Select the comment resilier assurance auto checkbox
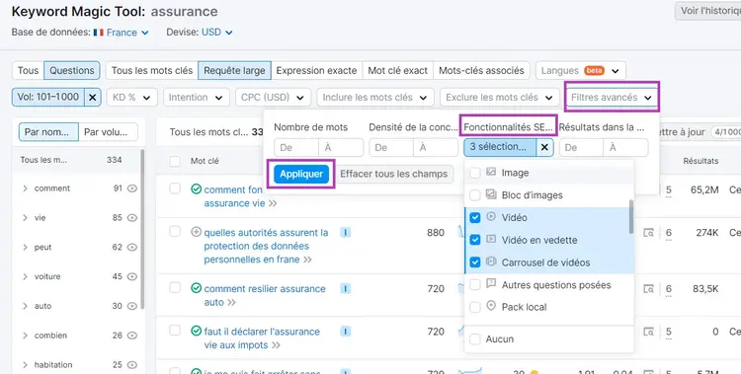 (175, 287)
